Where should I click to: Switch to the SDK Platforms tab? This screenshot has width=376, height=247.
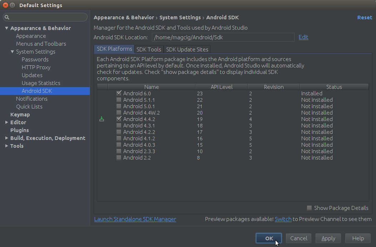coord(114,49)
